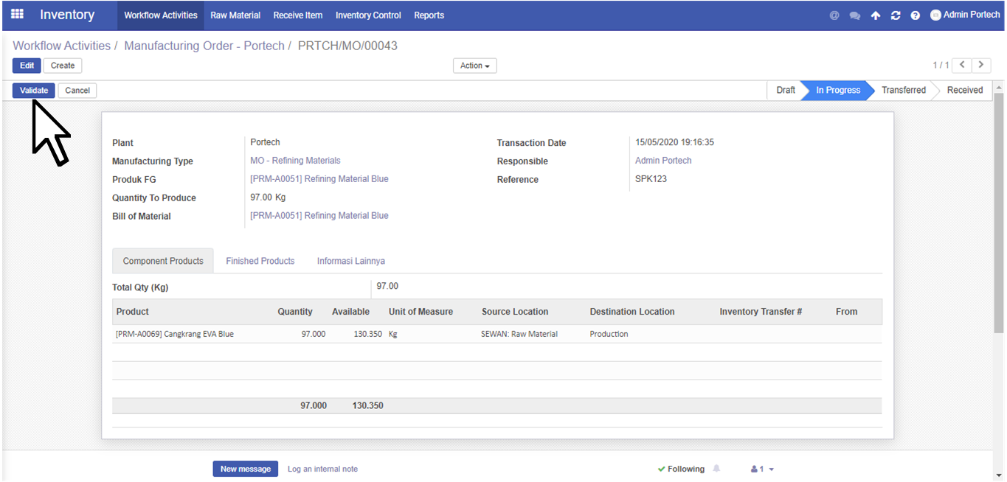This screenshot has height=482, width=1007.
Task: Open the Refining Material Blue Produk FG link
Action: (319, 179)
